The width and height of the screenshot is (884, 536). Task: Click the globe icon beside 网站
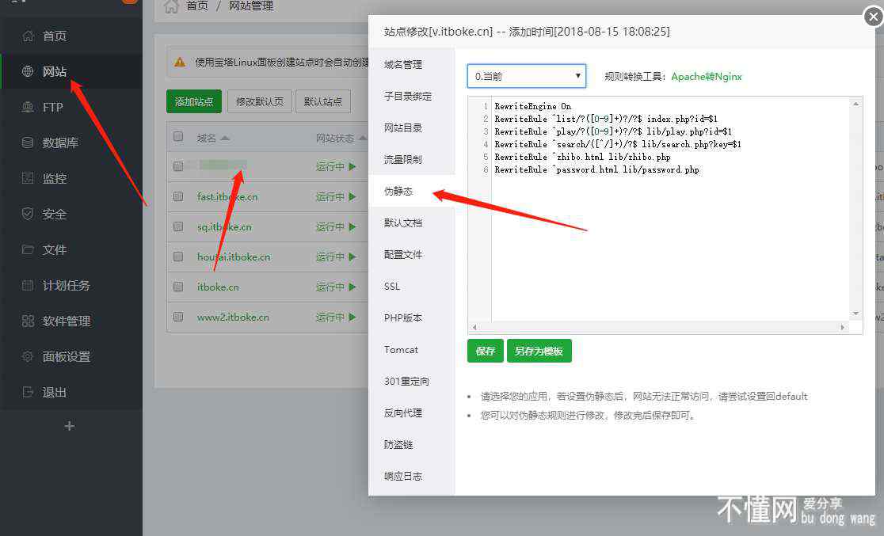click(x=28, y=71)
